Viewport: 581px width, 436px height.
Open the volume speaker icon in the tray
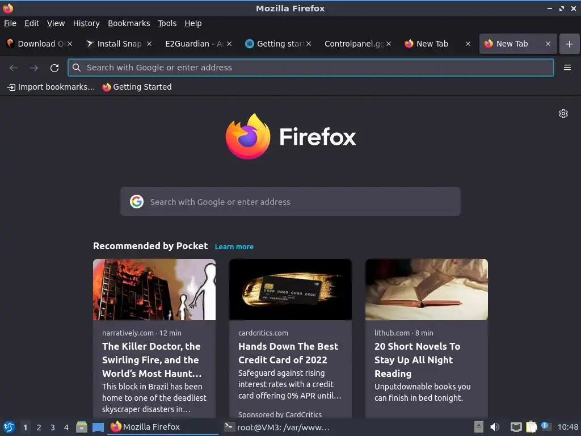coord(495,427)
